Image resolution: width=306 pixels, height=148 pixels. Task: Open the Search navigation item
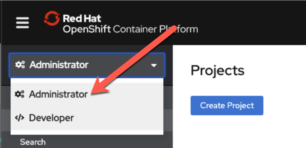(x=33, y=142)
